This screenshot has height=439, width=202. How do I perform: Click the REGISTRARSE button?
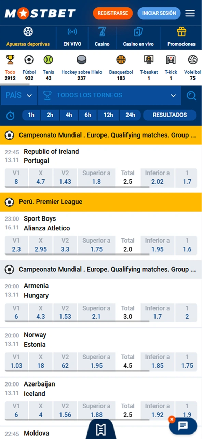tap(113, 13)
